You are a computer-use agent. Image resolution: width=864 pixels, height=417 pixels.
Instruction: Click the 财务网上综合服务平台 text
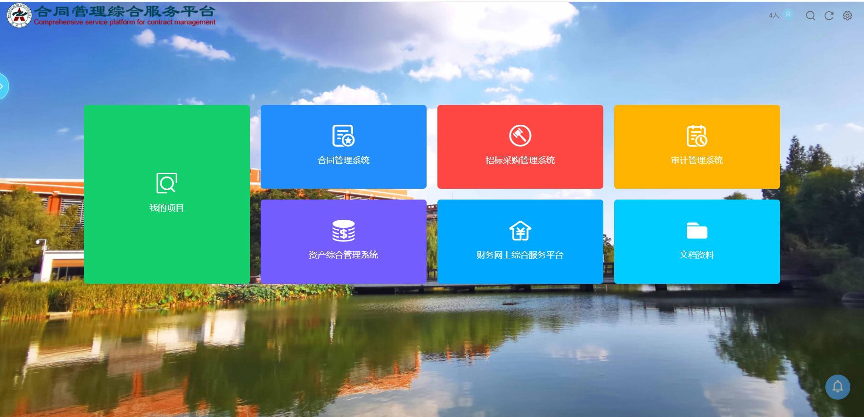point(520,255)
